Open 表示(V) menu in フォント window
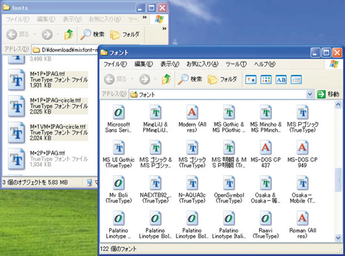Viewport: 345px width, 256px height. point(170,64)
